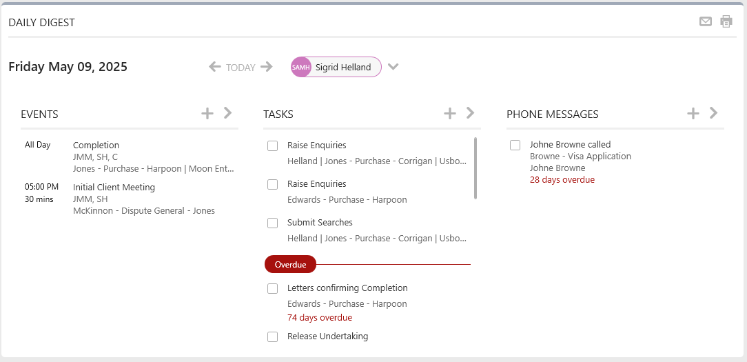Check Letters confirming Completion task

[x=272, y=288]
